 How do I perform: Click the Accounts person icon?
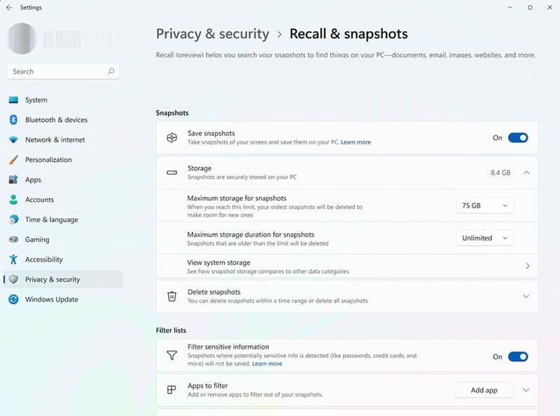(13, 200)
